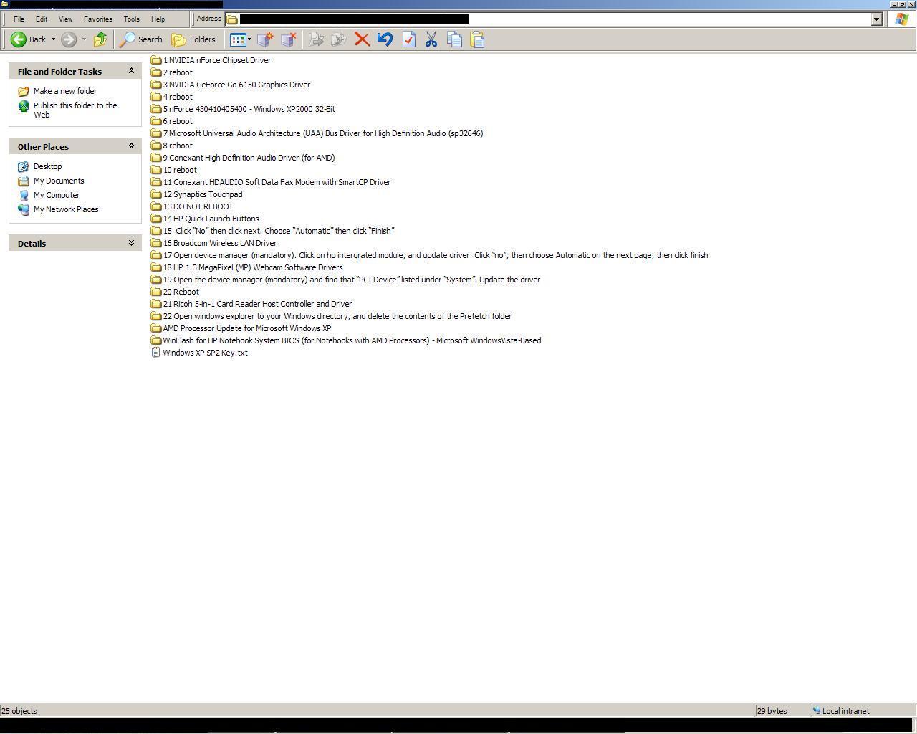Select '18 HP 1.3 MegaPixel Webcam' folder
This screenshot has height=734, width=917.
[x=246, y=267]
